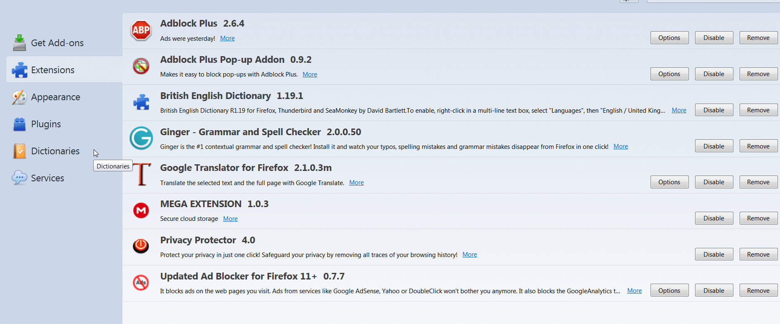The width and height of the screenshot is (780, 324).
Task: Click the Privacy Protector power icon
Action: tap(141, 246)
